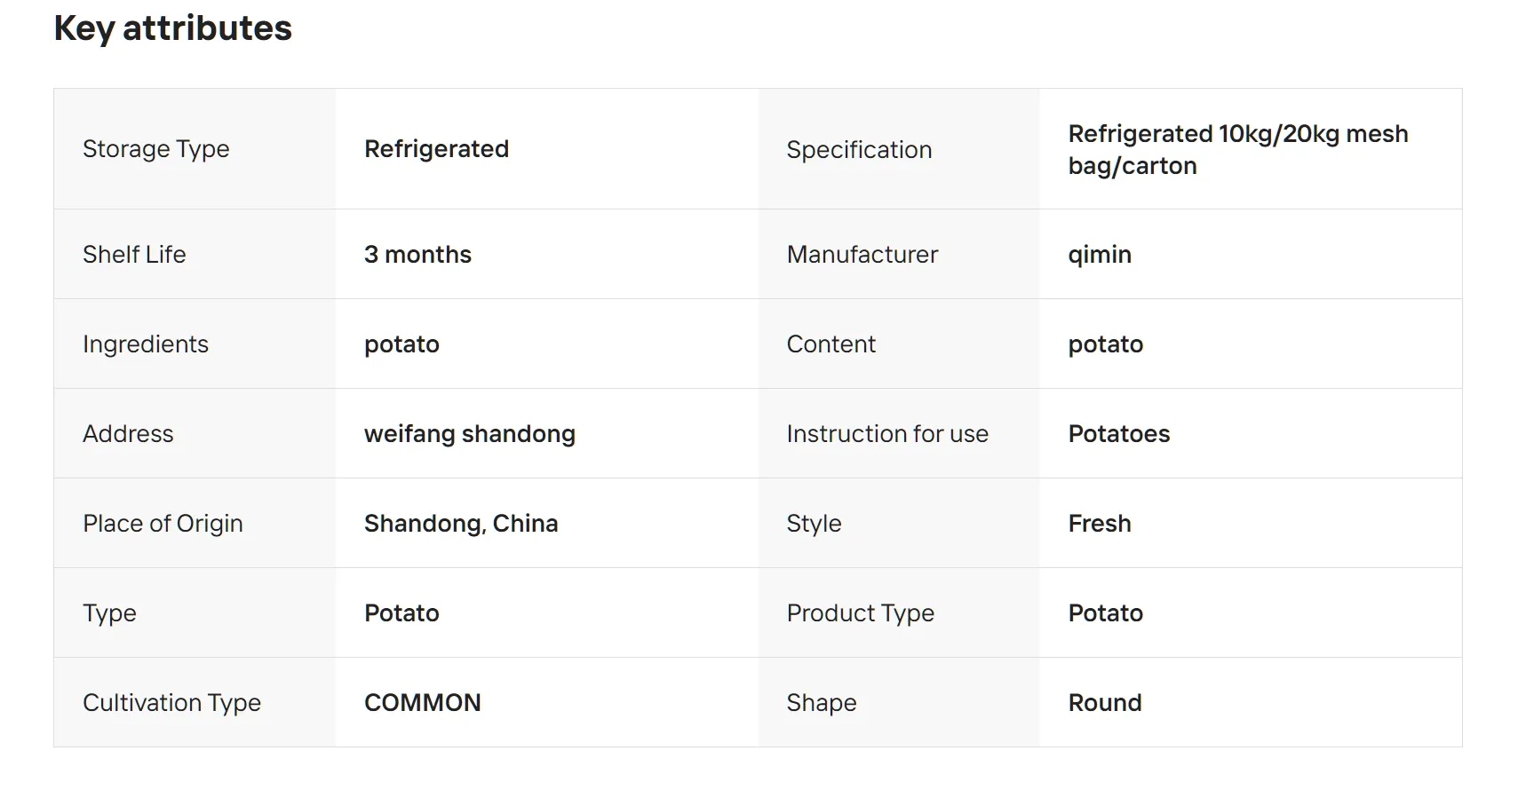1526x790 pixels.
Task: Click the Ingredients label
Action: point(146,344)
